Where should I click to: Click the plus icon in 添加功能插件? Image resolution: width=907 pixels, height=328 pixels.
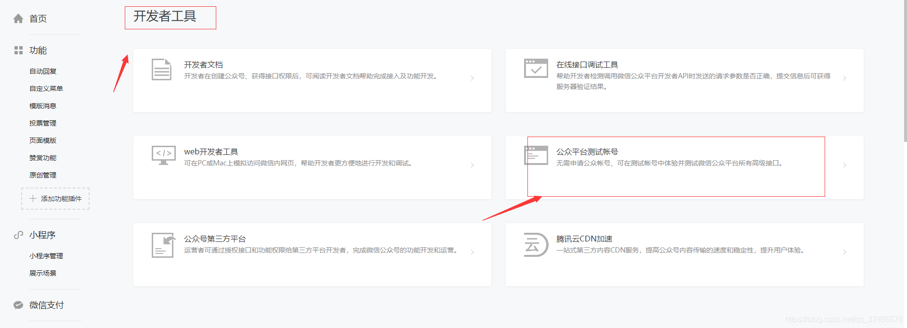(33, 199)
